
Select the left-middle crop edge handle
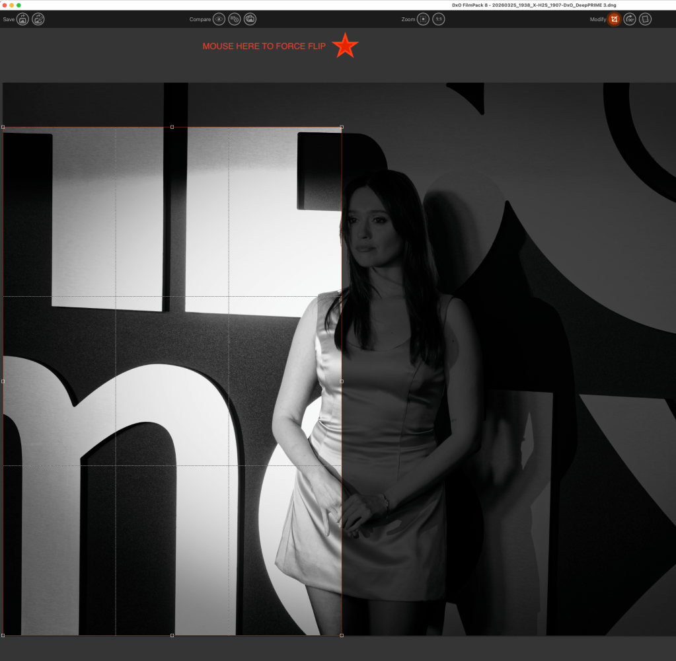point(3,381)
